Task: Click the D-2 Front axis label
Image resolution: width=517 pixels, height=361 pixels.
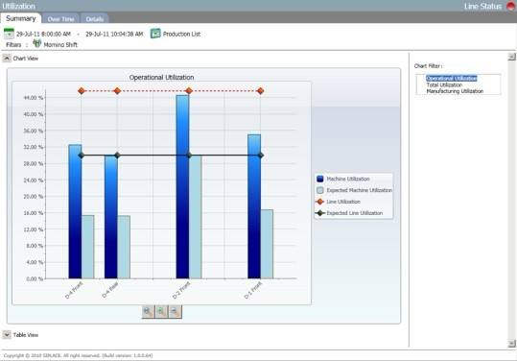Action: pos(181,290)
